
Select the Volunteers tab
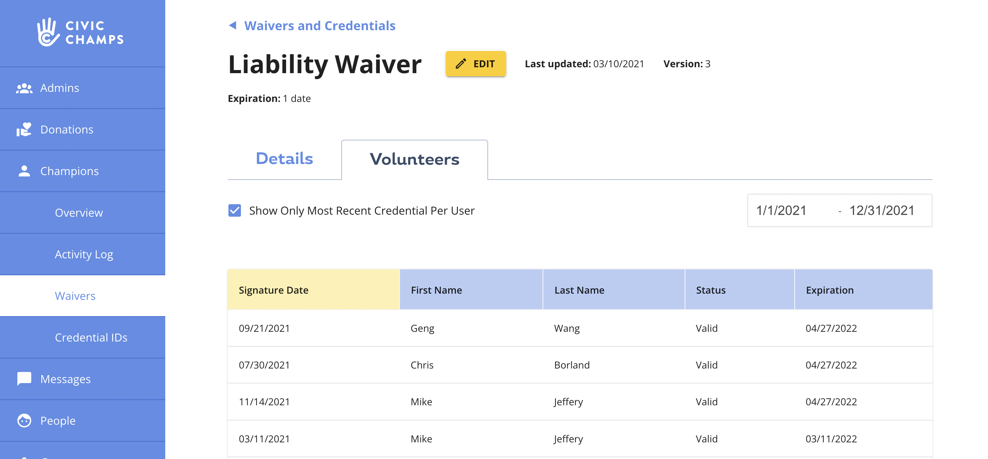tap(414, 159)
